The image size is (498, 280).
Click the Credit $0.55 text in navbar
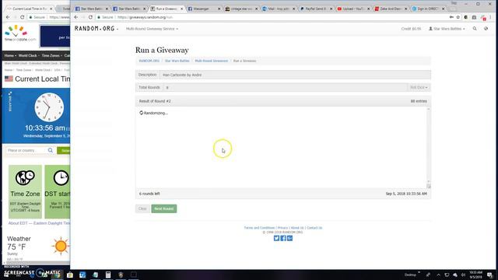tap(411, 29)
